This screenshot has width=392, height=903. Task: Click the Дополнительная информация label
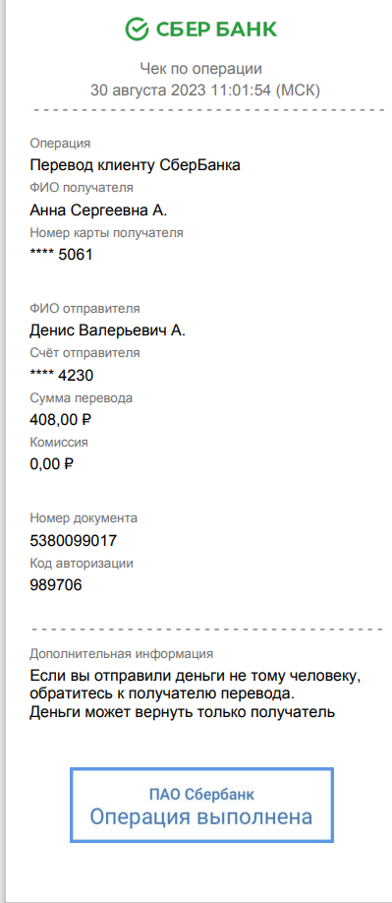coord(121,654)
